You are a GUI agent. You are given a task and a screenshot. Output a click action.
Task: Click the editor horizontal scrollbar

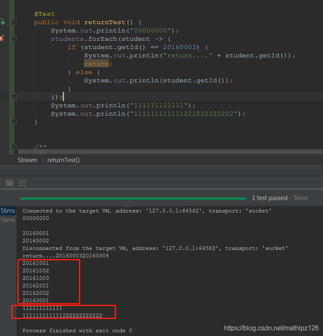166,152
